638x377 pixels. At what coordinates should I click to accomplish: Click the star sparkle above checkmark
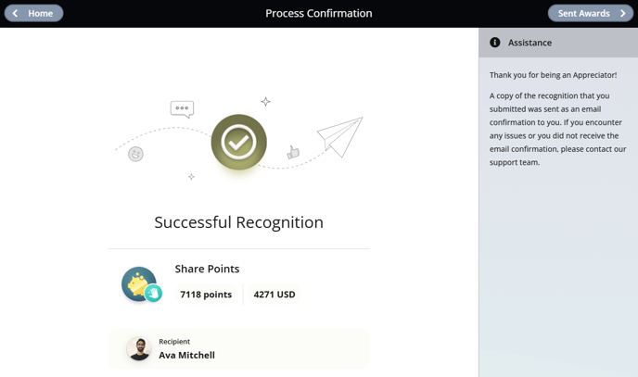(266, 101)
